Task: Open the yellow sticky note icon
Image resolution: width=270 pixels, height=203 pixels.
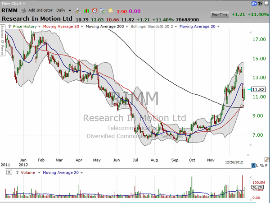Action: (110, 10)
